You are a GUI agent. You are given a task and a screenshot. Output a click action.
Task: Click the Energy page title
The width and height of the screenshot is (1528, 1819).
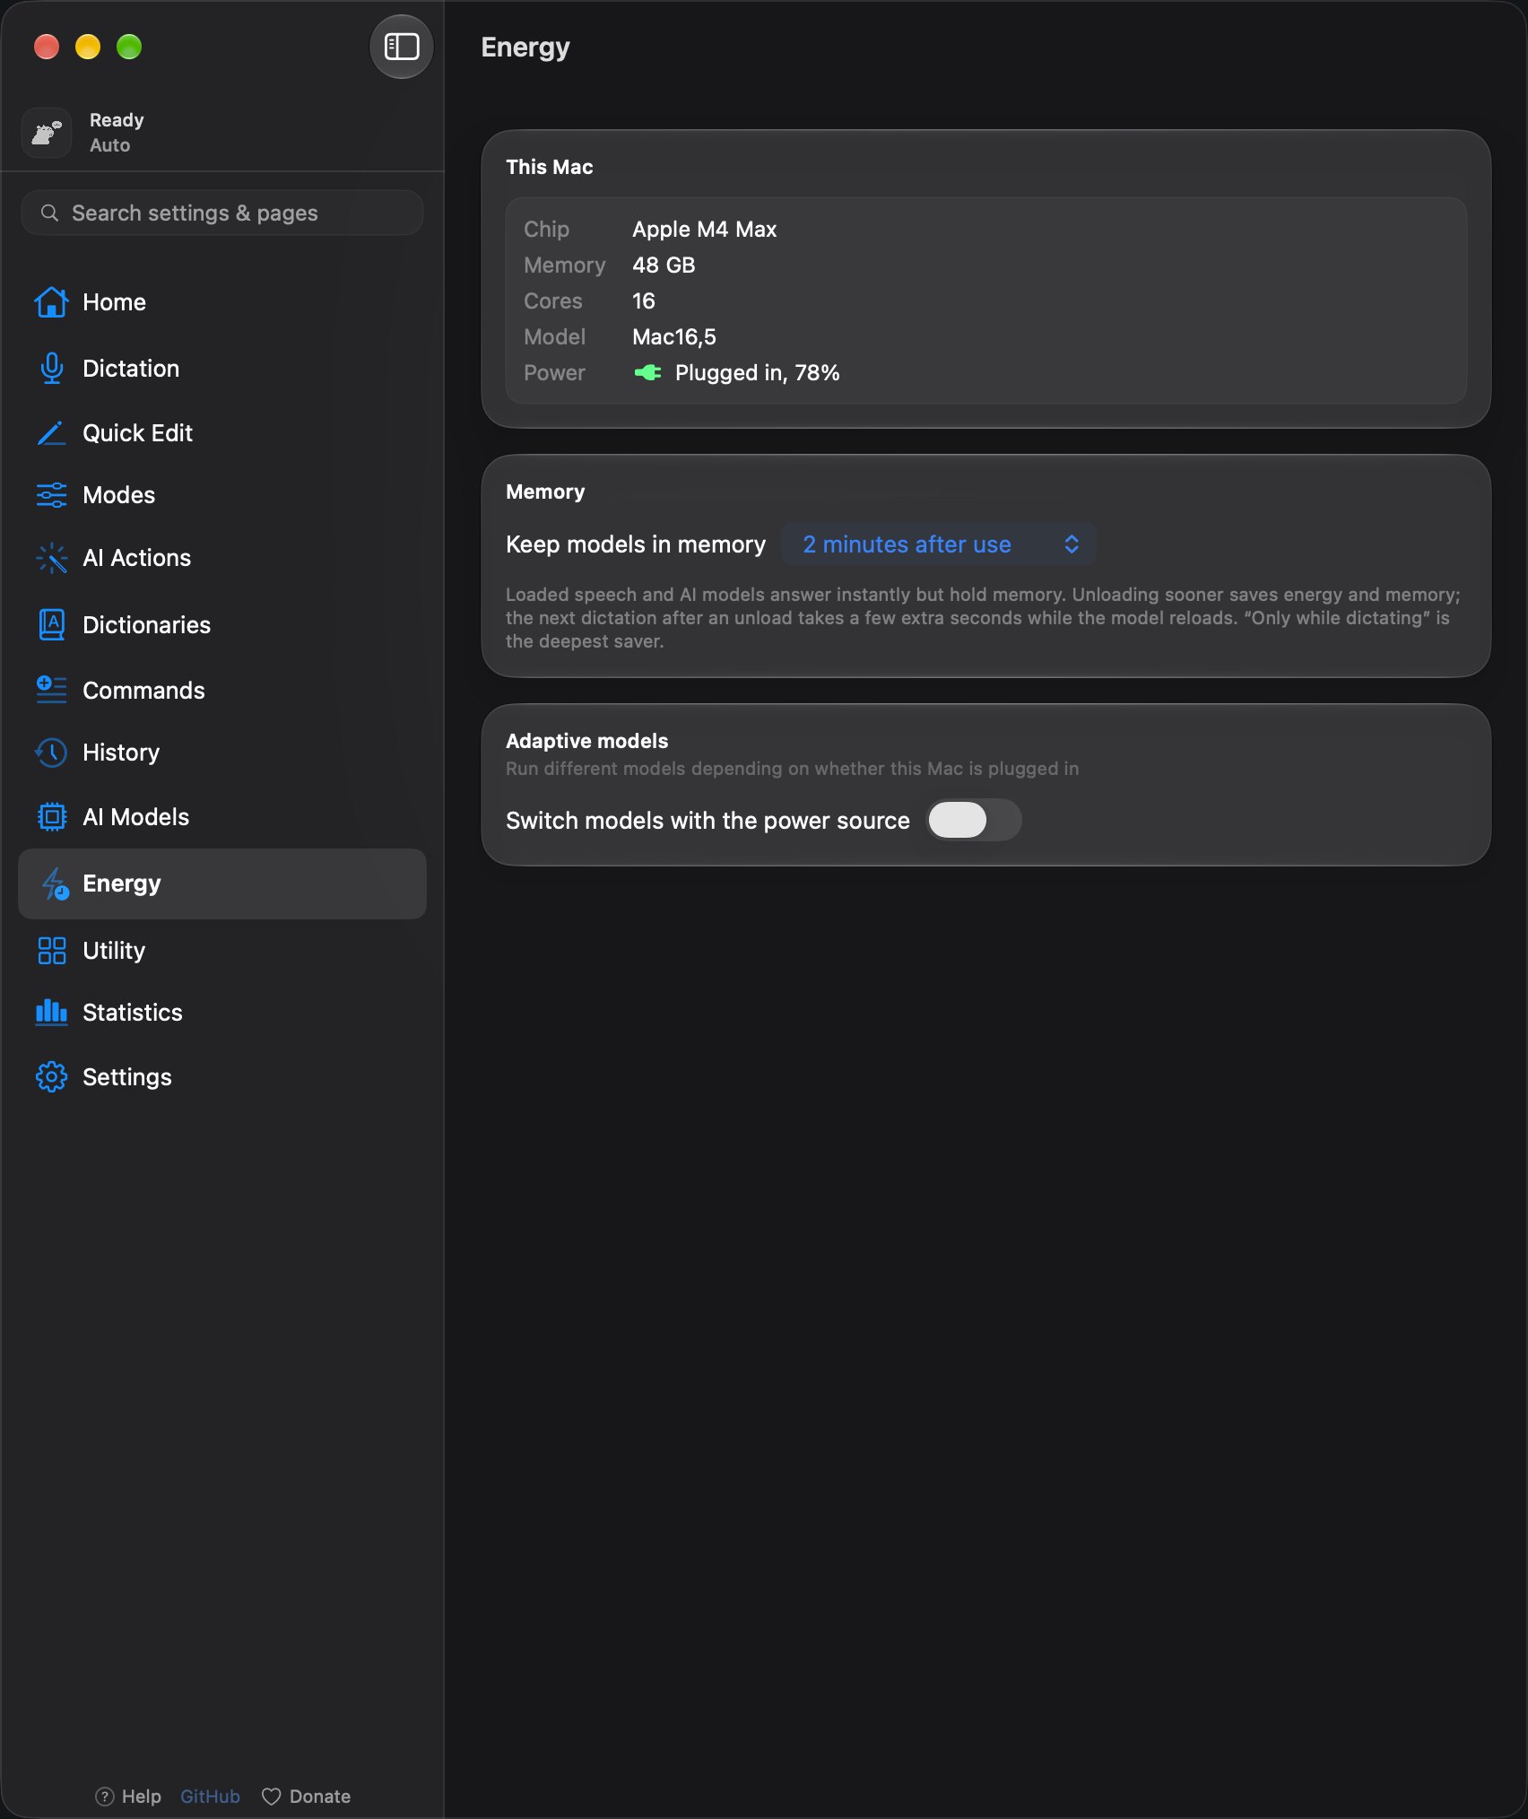point(525,48)
